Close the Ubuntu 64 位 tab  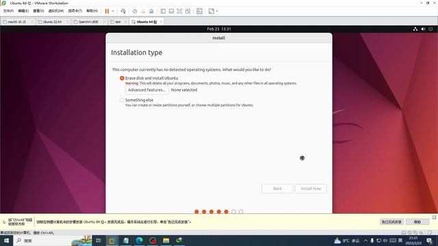[x=162, y=22]
